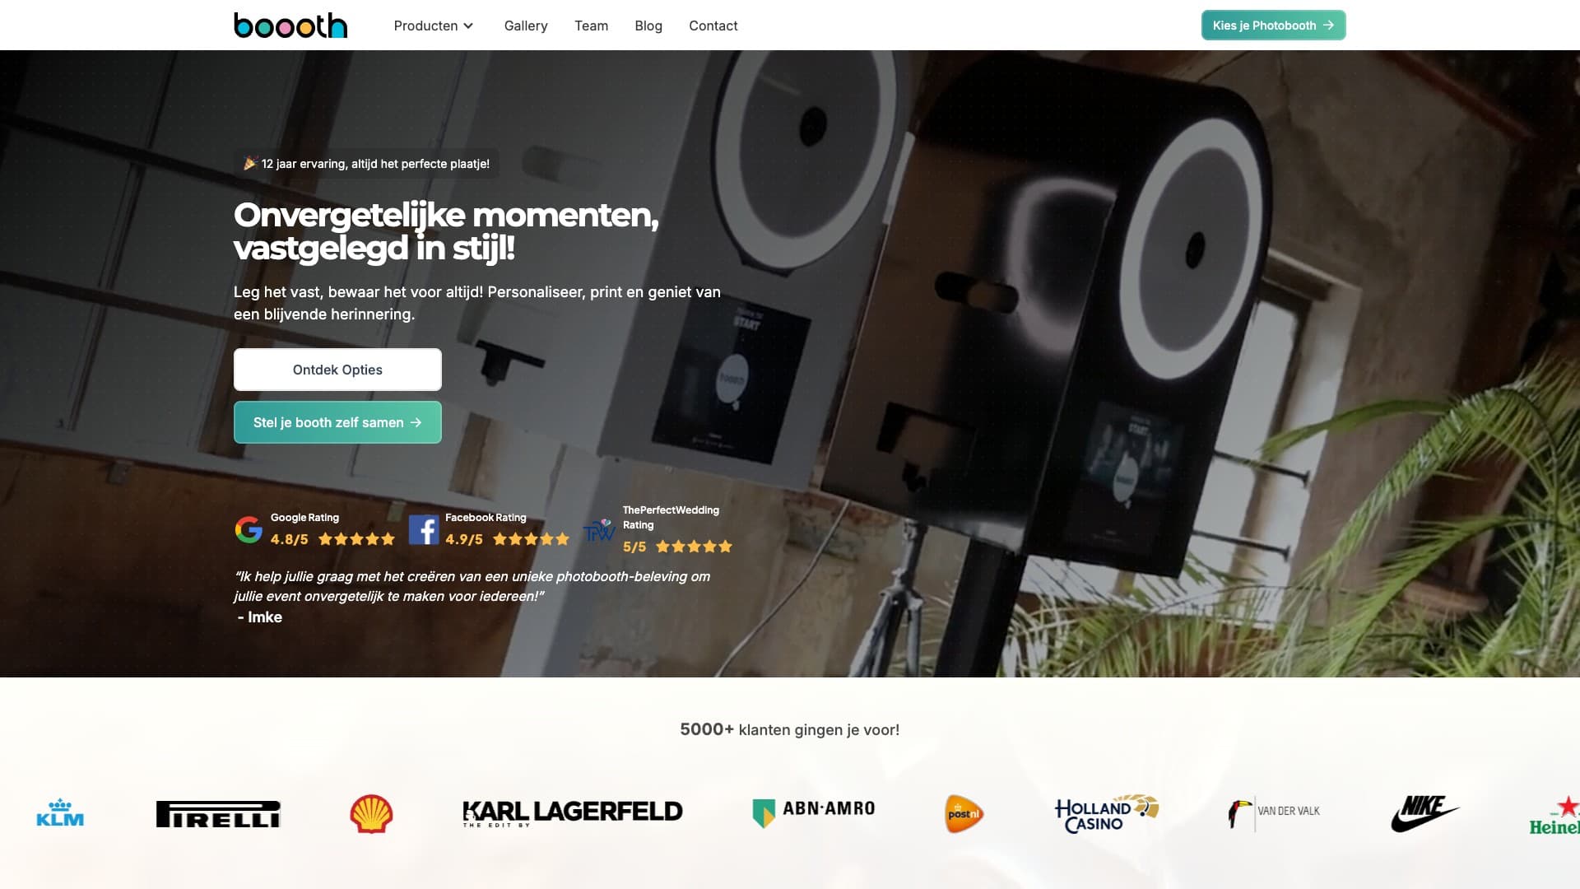
Task: Click the Ontdek Opties button
Action: (337, 370)
